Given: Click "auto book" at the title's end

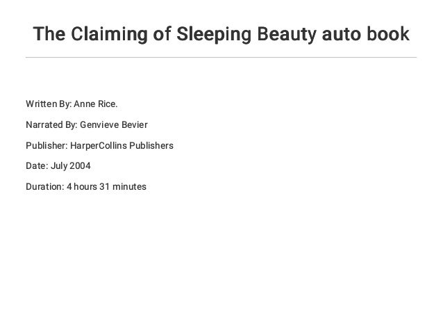Looking at the screenshot, I should coord(366,34).
